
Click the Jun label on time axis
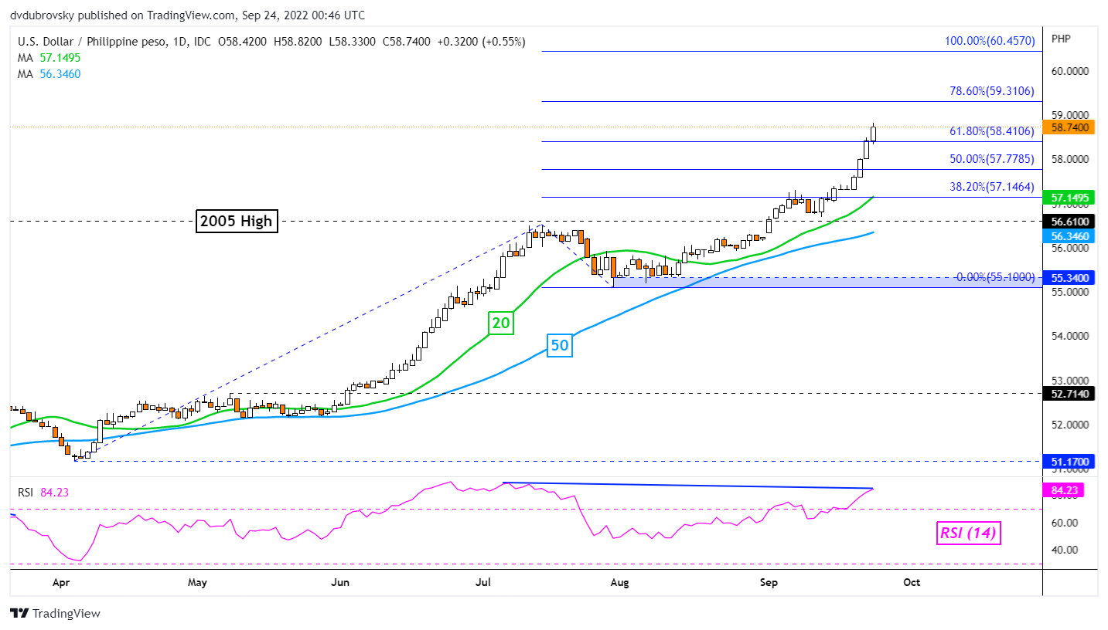click(339, 582)
